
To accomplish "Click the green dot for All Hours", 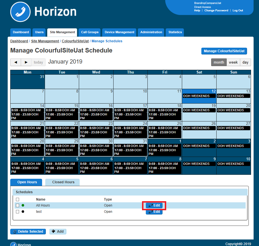I will click(x=23, y=205).
